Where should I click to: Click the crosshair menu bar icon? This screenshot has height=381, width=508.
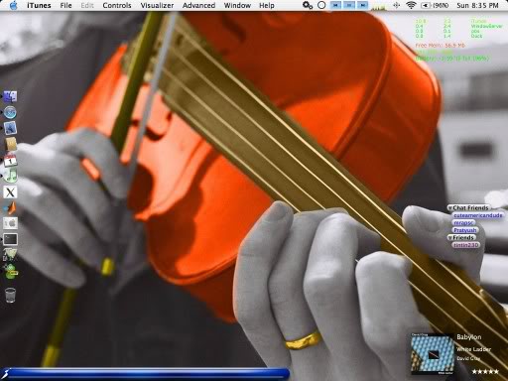coord(397,5)
